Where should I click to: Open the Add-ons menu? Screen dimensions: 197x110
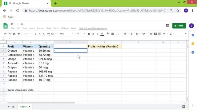(65, 28)
